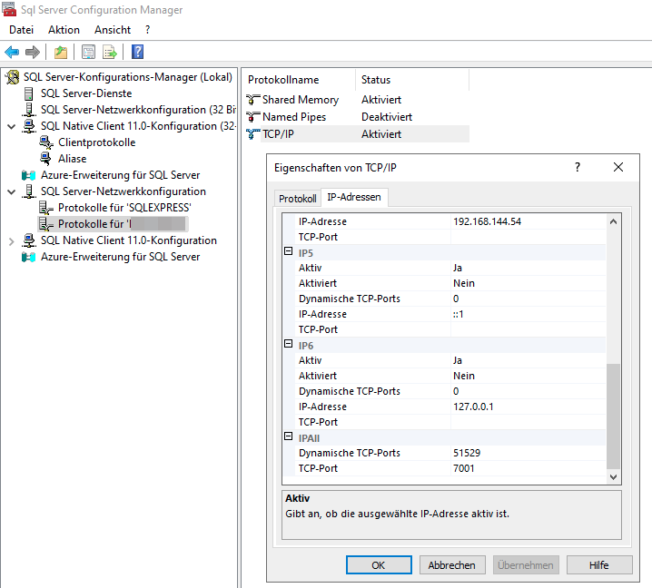Screen dimensions: 652x588
Task: Click the SQL Server-Dienste icon
Action: point(29,93)
